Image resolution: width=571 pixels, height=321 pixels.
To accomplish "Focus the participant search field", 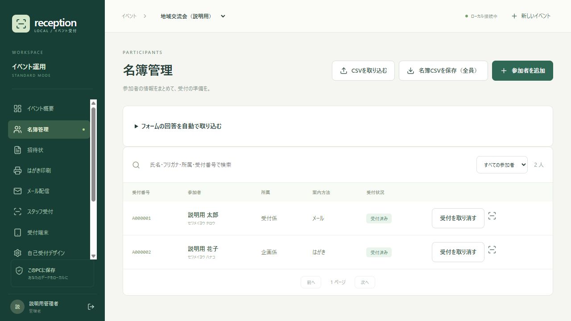I will coord(308,165).
